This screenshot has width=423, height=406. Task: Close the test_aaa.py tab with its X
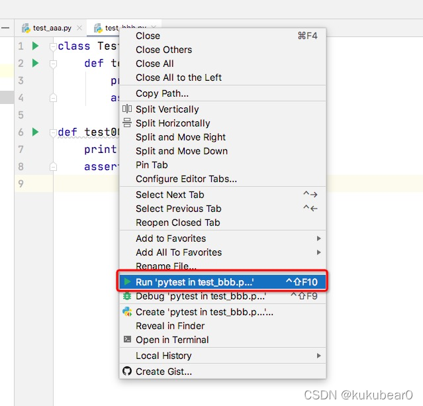(79, 28)
